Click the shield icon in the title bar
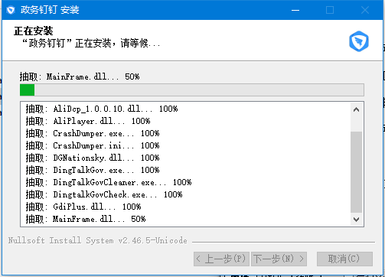This screenshot has width=385, height=277. coord(11,10)
